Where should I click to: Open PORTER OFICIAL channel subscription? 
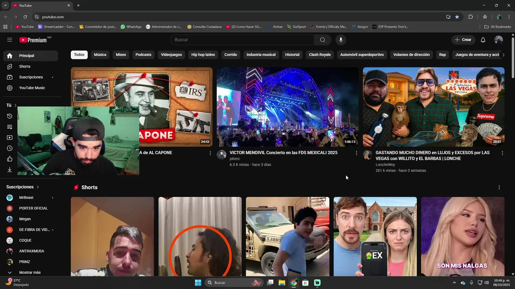click(x=31, y=208)
